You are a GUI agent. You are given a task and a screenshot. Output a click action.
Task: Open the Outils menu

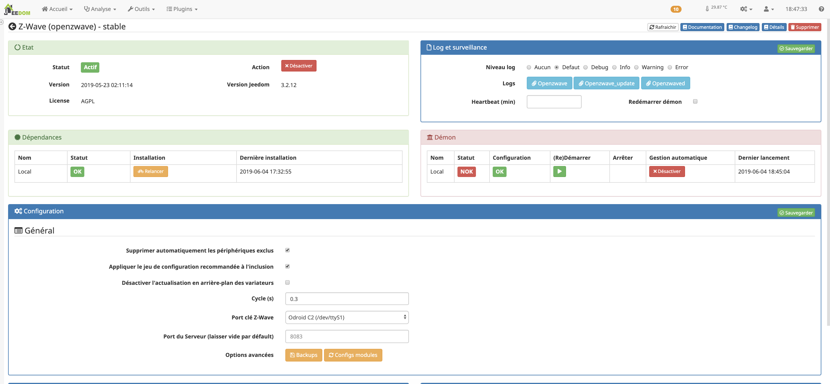click(142, 9)
